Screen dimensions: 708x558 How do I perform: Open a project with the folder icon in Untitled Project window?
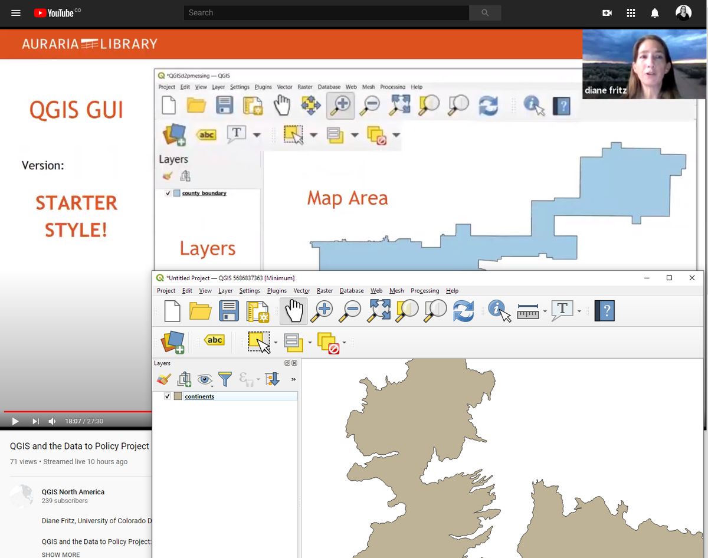point(200,311)
